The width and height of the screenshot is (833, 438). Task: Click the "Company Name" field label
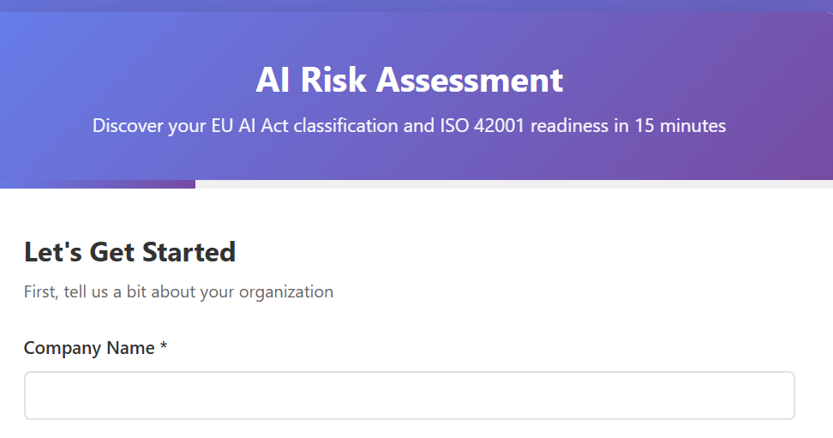(x=89, y=348)
